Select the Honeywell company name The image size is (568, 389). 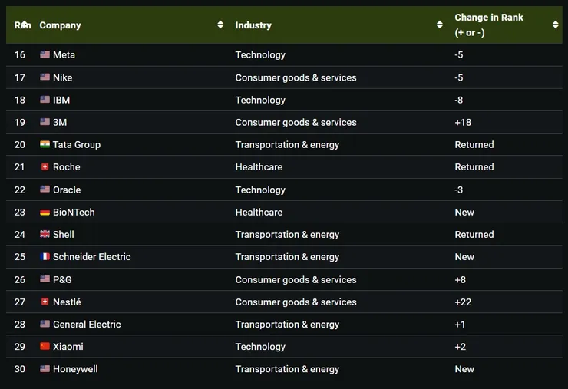click(75, 369)
